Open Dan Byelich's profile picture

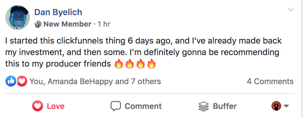tap(18, 18)
